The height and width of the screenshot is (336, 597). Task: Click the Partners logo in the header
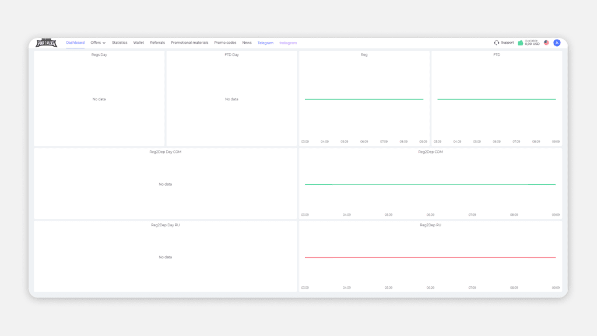point(46,43)
